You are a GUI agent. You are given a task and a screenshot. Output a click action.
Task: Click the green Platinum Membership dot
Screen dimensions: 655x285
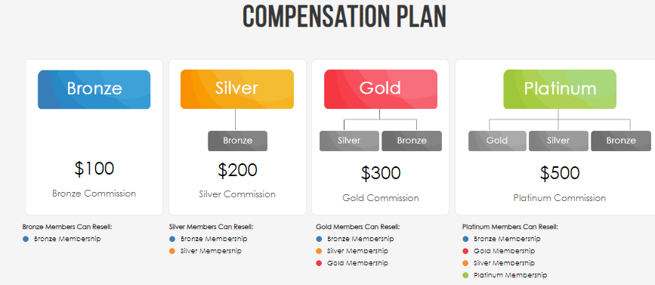465,275
